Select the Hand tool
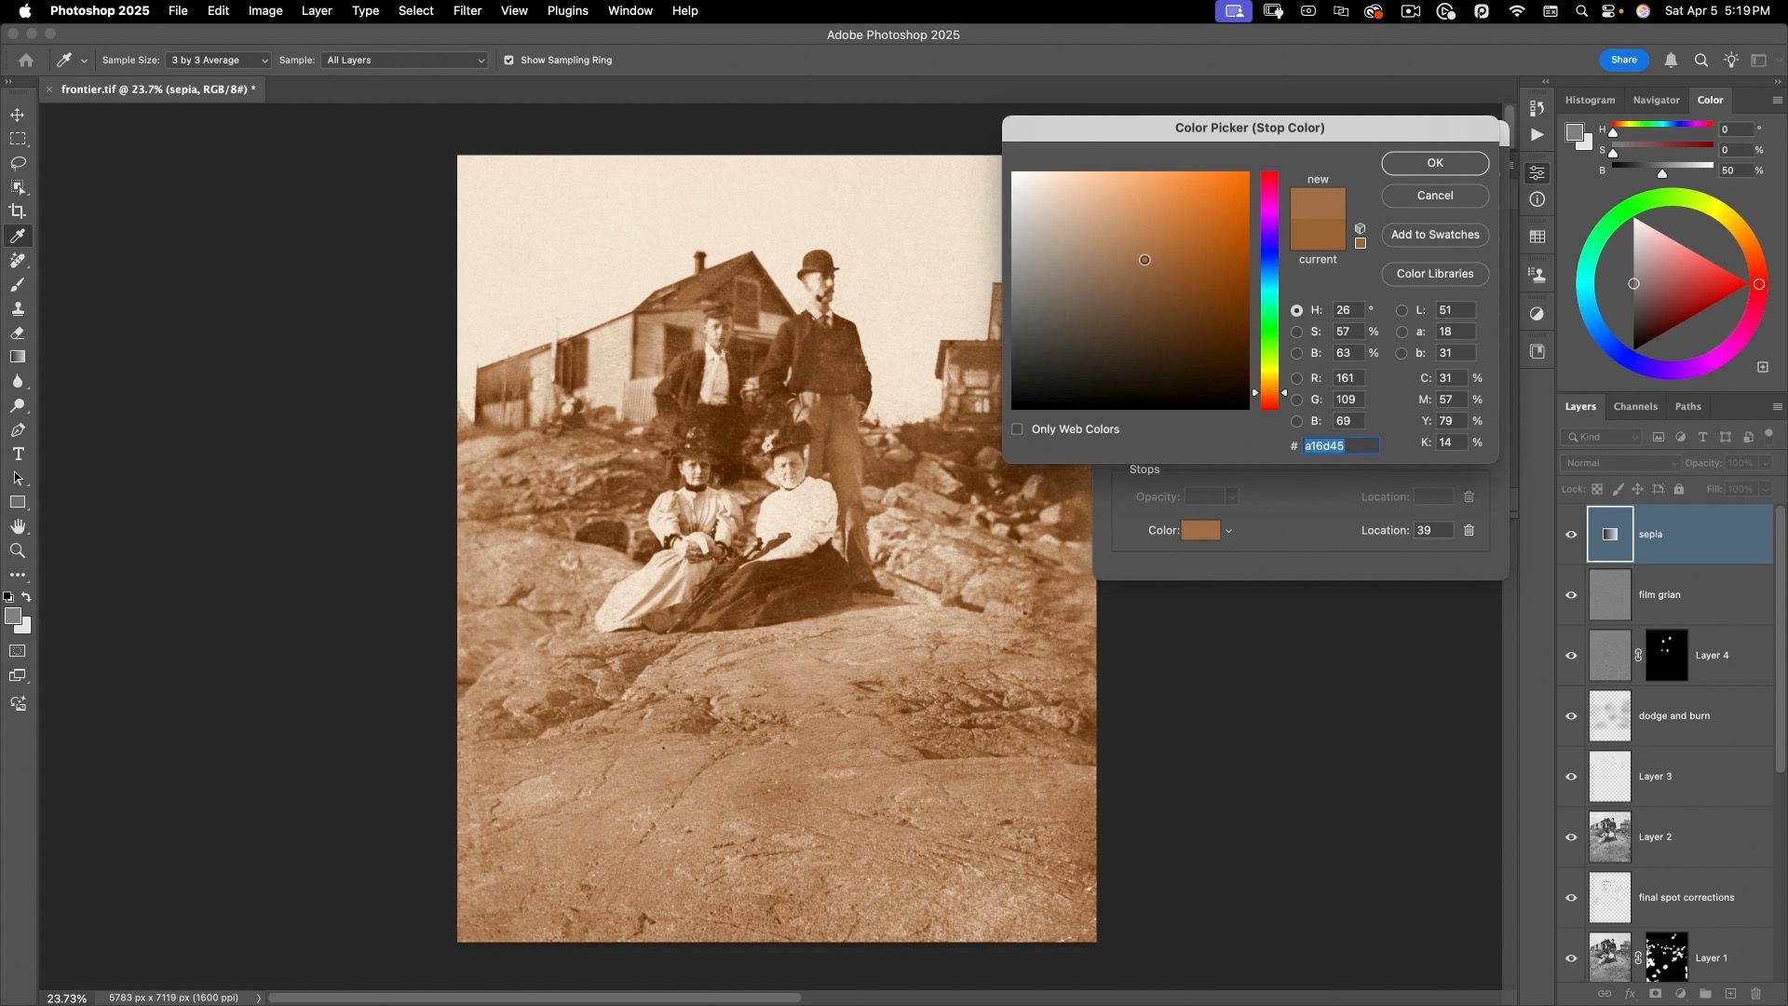The height and width of the screenshot is (1006, 1788). (18, 527)
